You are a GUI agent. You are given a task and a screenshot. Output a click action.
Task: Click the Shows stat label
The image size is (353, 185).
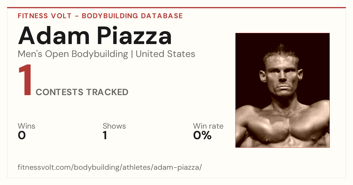[x=114, y=126]
